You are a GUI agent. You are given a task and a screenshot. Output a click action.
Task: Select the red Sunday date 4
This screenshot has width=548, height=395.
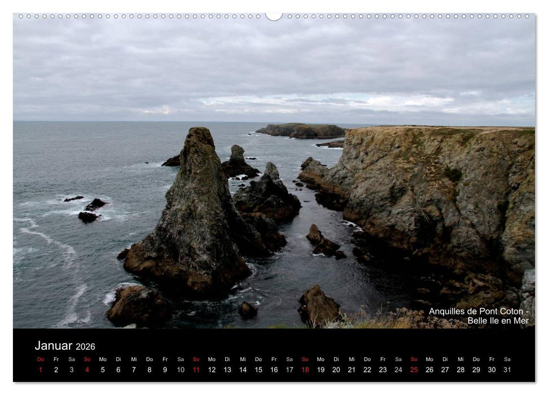(x=86, y=369)
